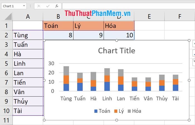Click the 30 value on vertical axis
This screenshot has height=125, width=195.
[51, 63]
